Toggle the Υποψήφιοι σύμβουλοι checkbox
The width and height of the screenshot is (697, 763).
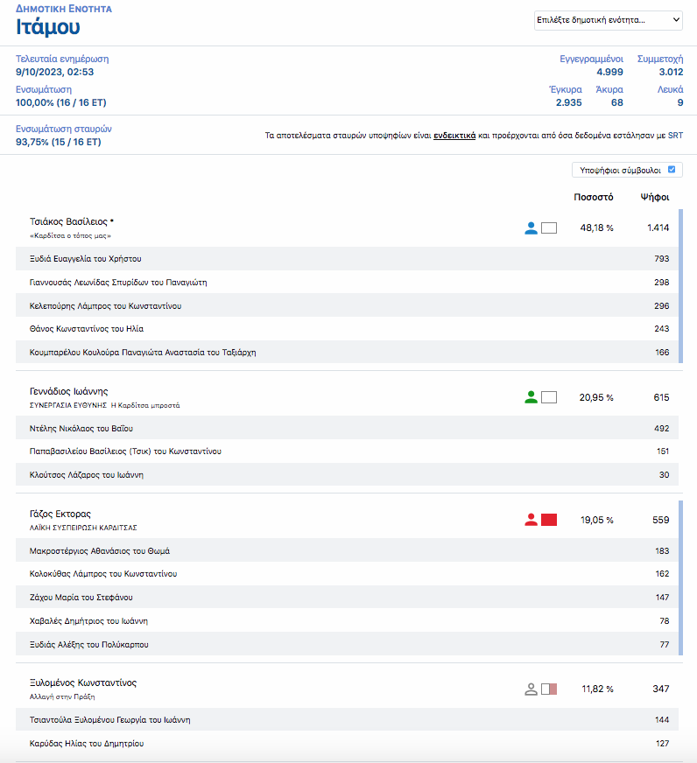pos(672,170)
